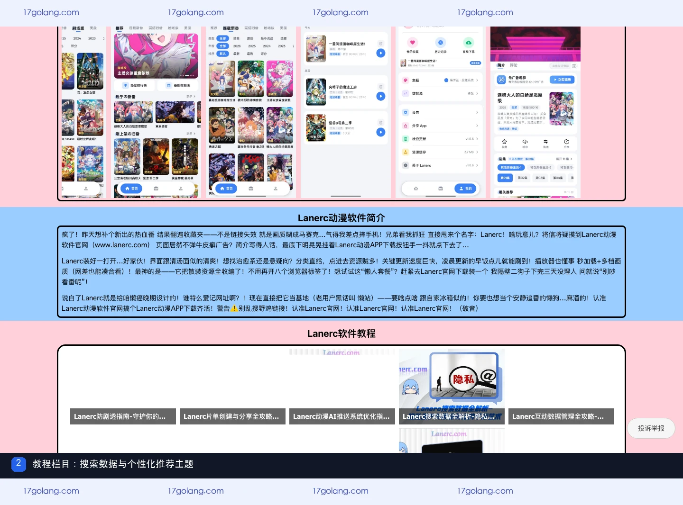Open Lanerc动漫AI推送系统优化指南 tutorial link
Viewport: 683px width, 505px height.
(342, 416)
